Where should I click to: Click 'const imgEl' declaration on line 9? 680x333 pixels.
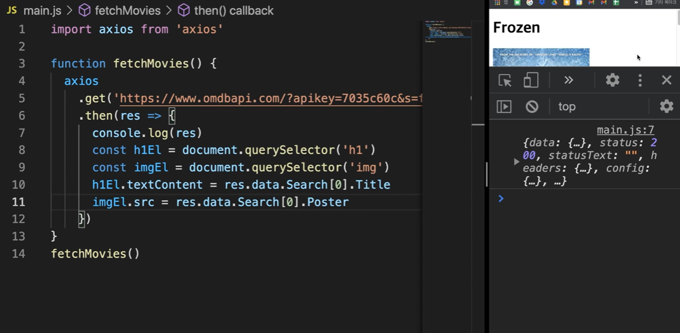pyautogui.click(x=241, y=167)
